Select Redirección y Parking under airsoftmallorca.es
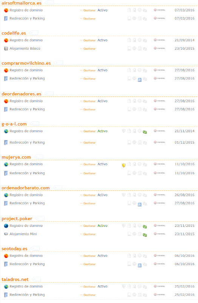Viewport: 198px width, 303px height. [x=27, y=18]
